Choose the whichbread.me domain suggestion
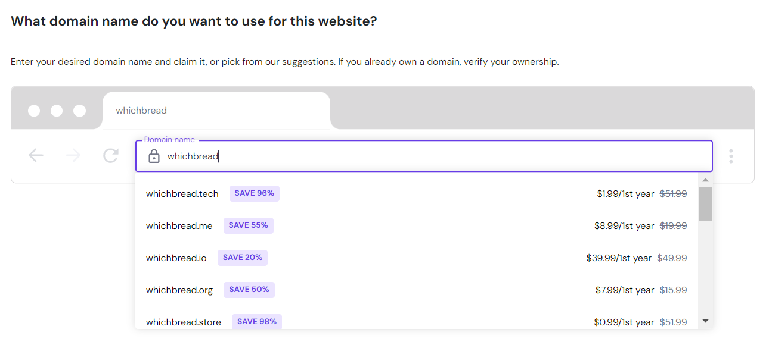 tap(179, 225)
